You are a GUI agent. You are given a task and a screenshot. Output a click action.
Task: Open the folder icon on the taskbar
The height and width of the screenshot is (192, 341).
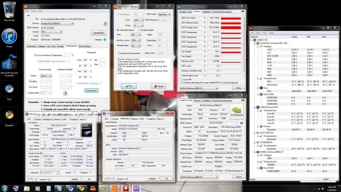[x=26, y=188]
